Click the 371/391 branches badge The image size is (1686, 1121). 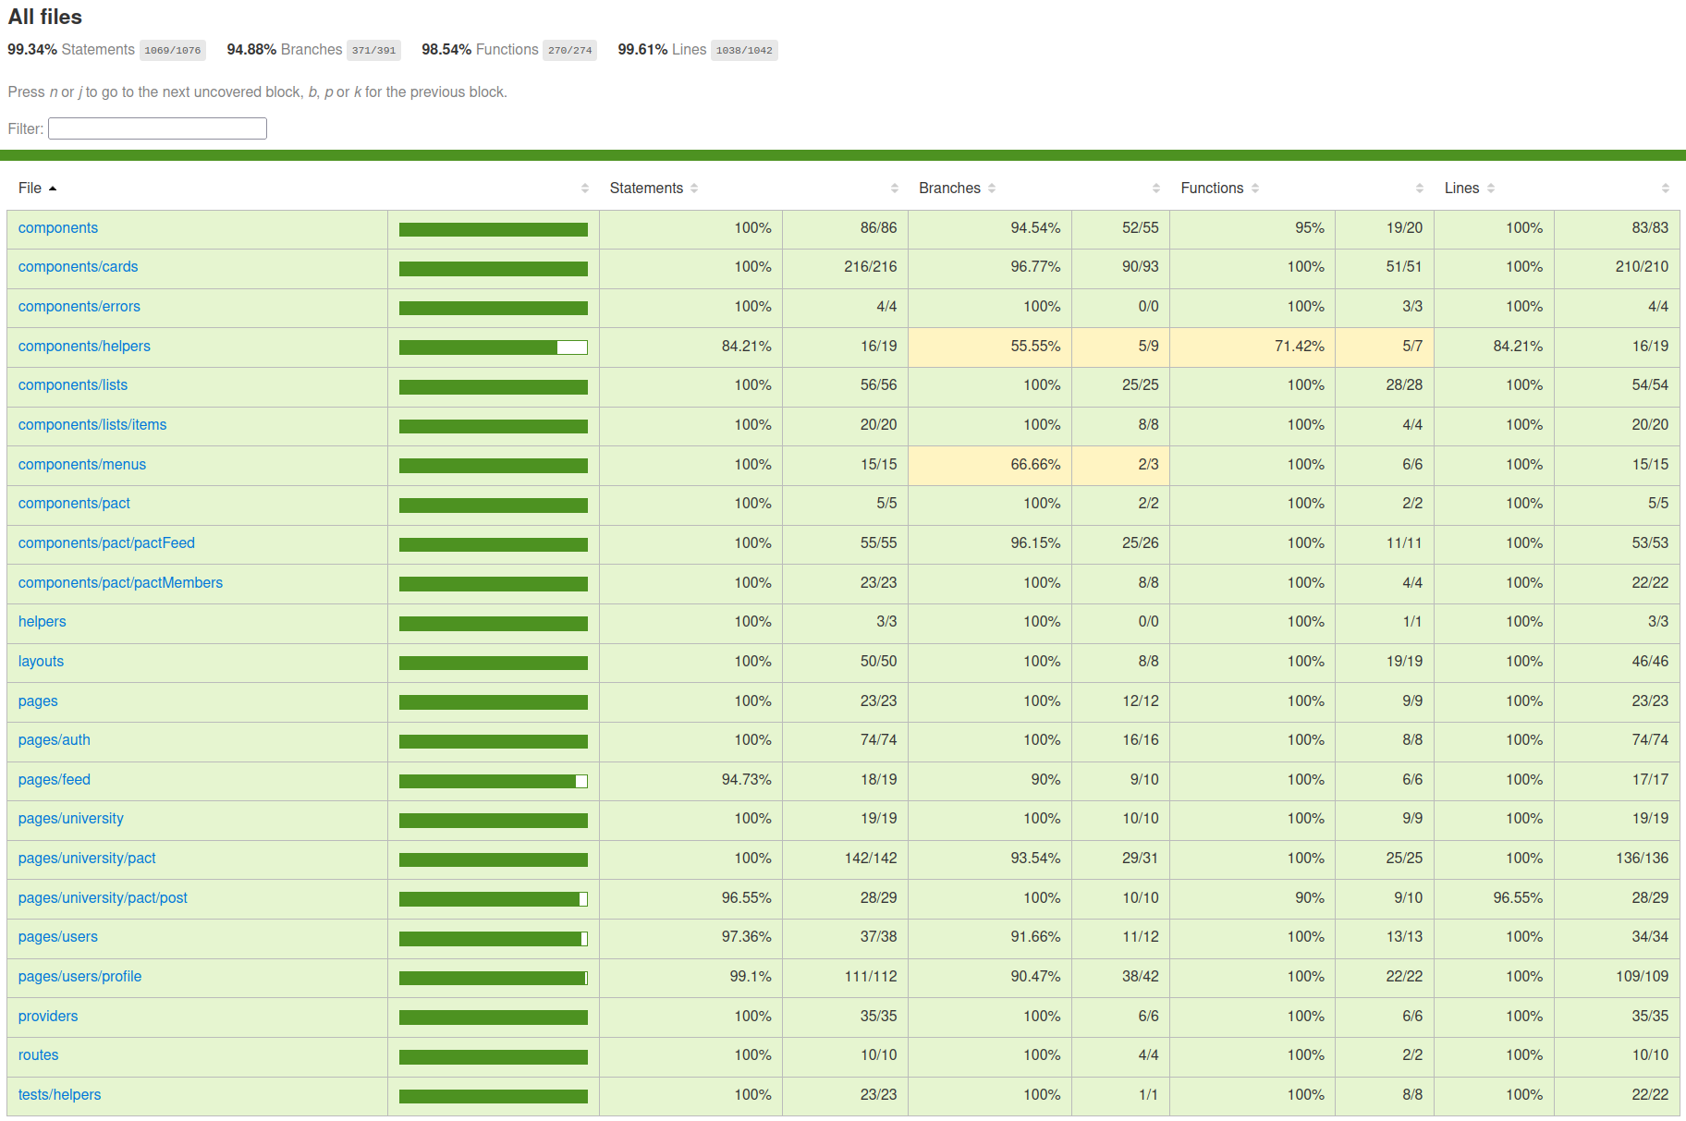pos(373,50)
